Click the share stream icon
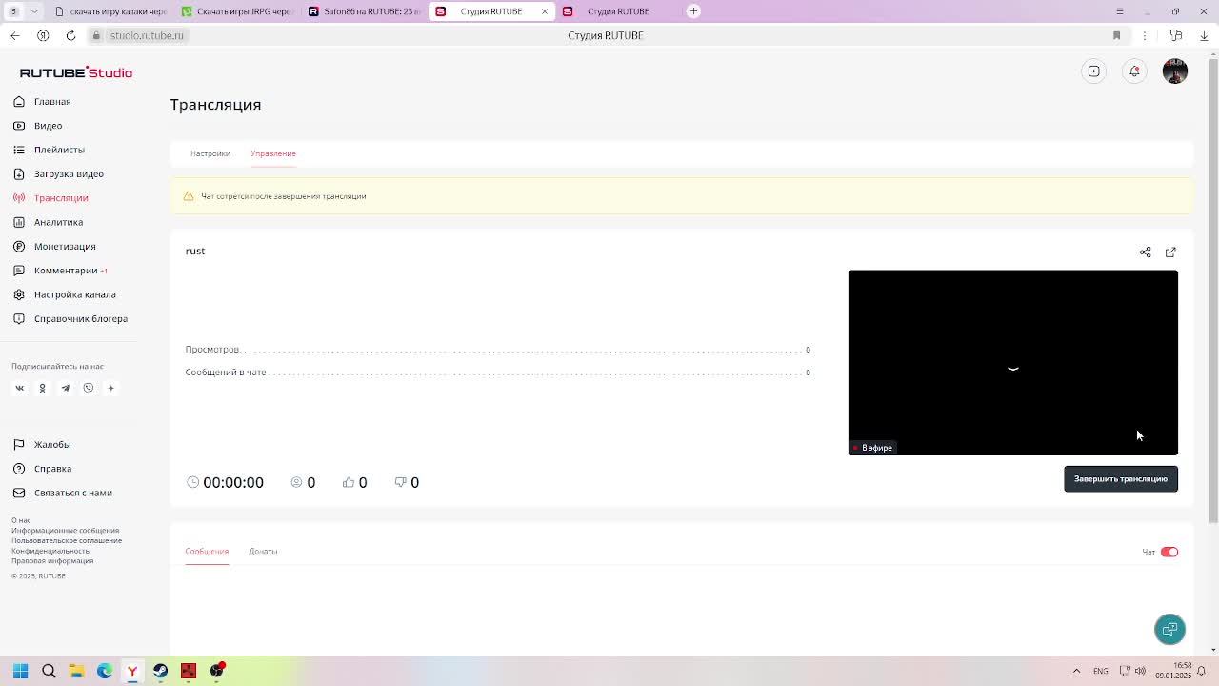The image size is (1219, 686). 1146,252
